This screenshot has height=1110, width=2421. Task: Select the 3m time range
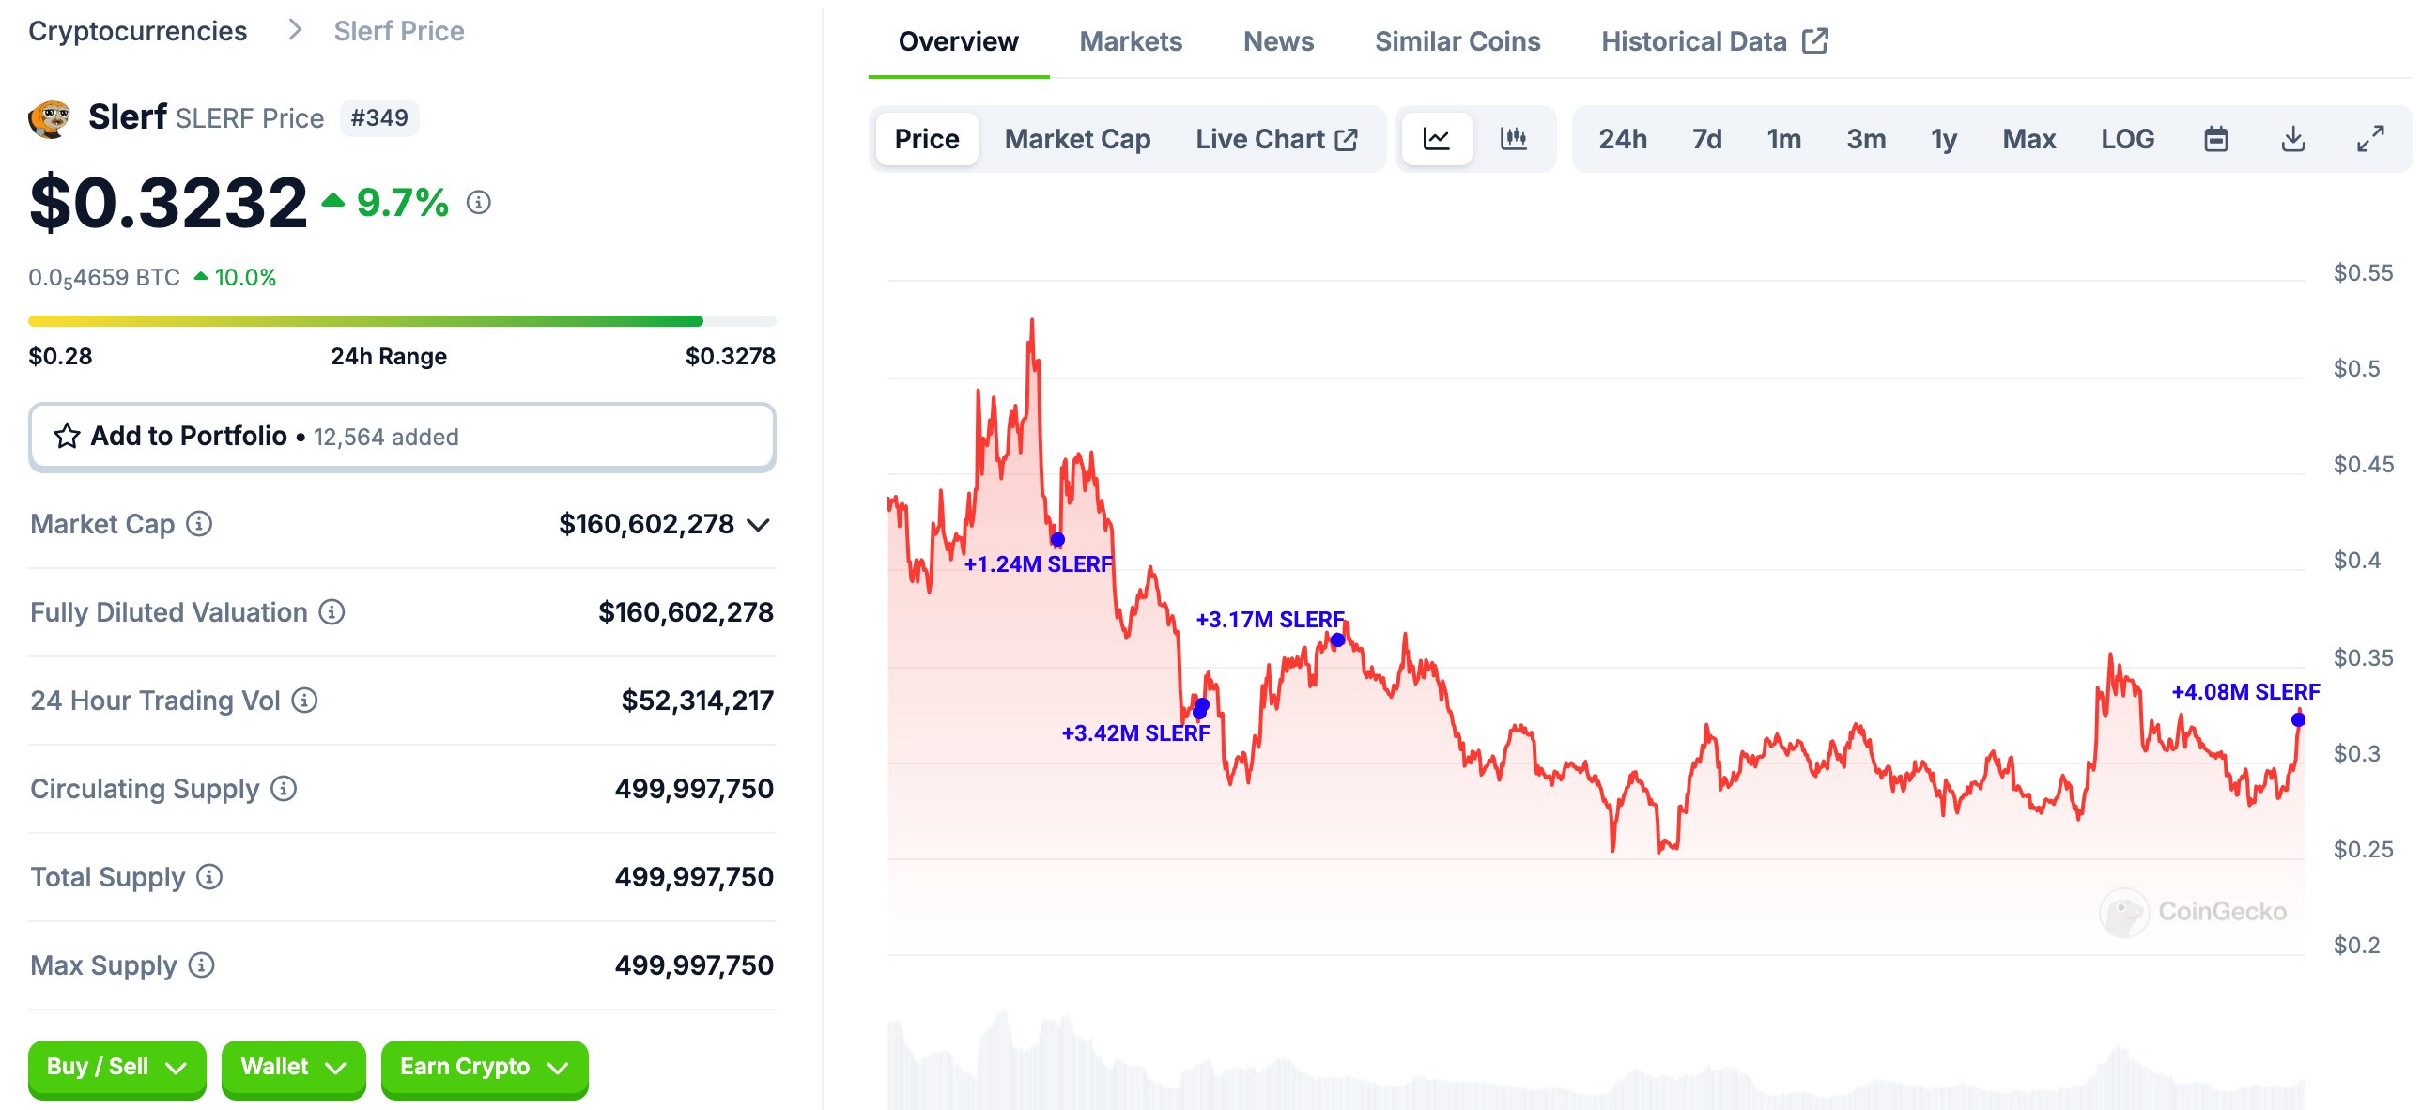tap(1866, 139)
